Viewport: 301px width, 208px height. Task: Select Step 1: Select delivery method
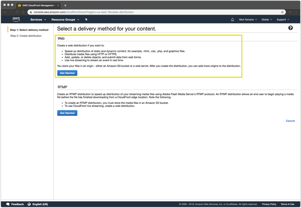click(x=29, y=30)
